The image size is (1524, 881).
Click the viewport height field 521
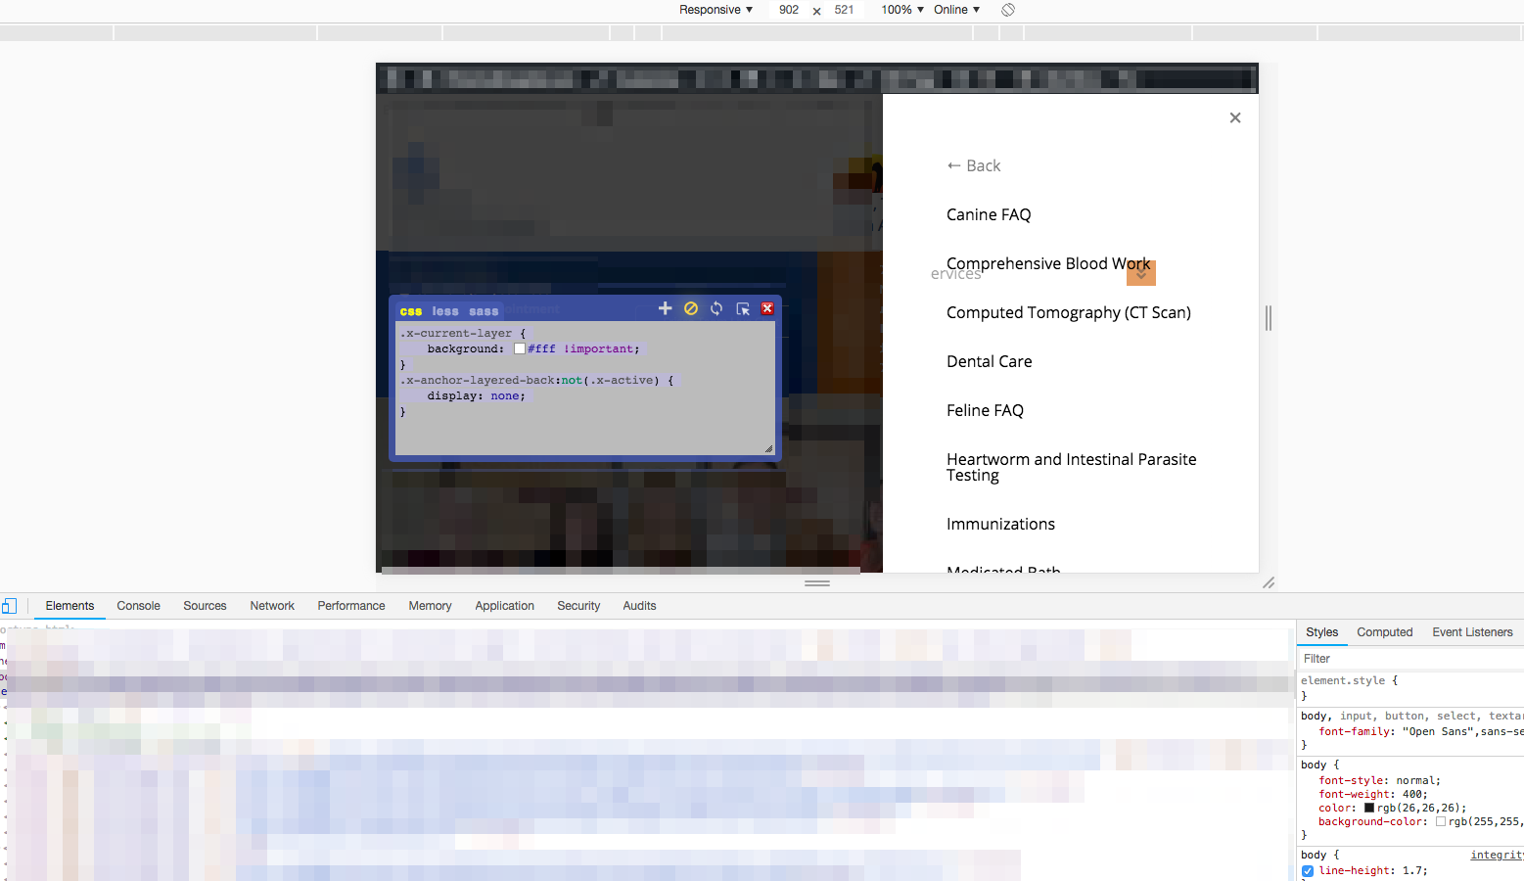pyautogui.click(x=844, y=10)
